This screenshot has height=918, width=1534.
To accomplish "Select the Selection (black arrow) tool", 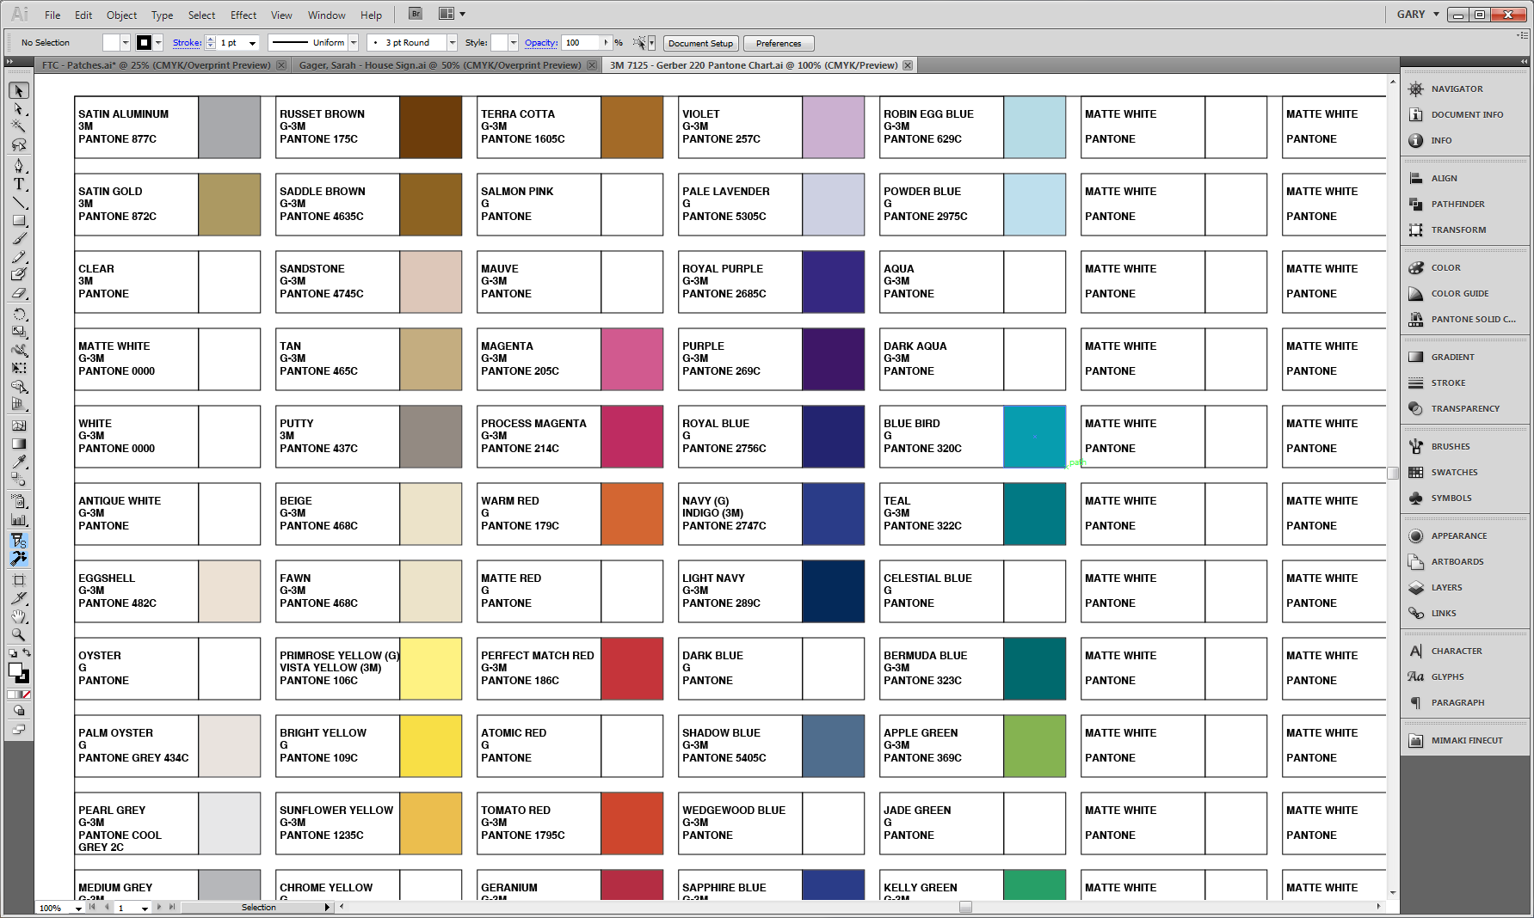I will point(19,90).
